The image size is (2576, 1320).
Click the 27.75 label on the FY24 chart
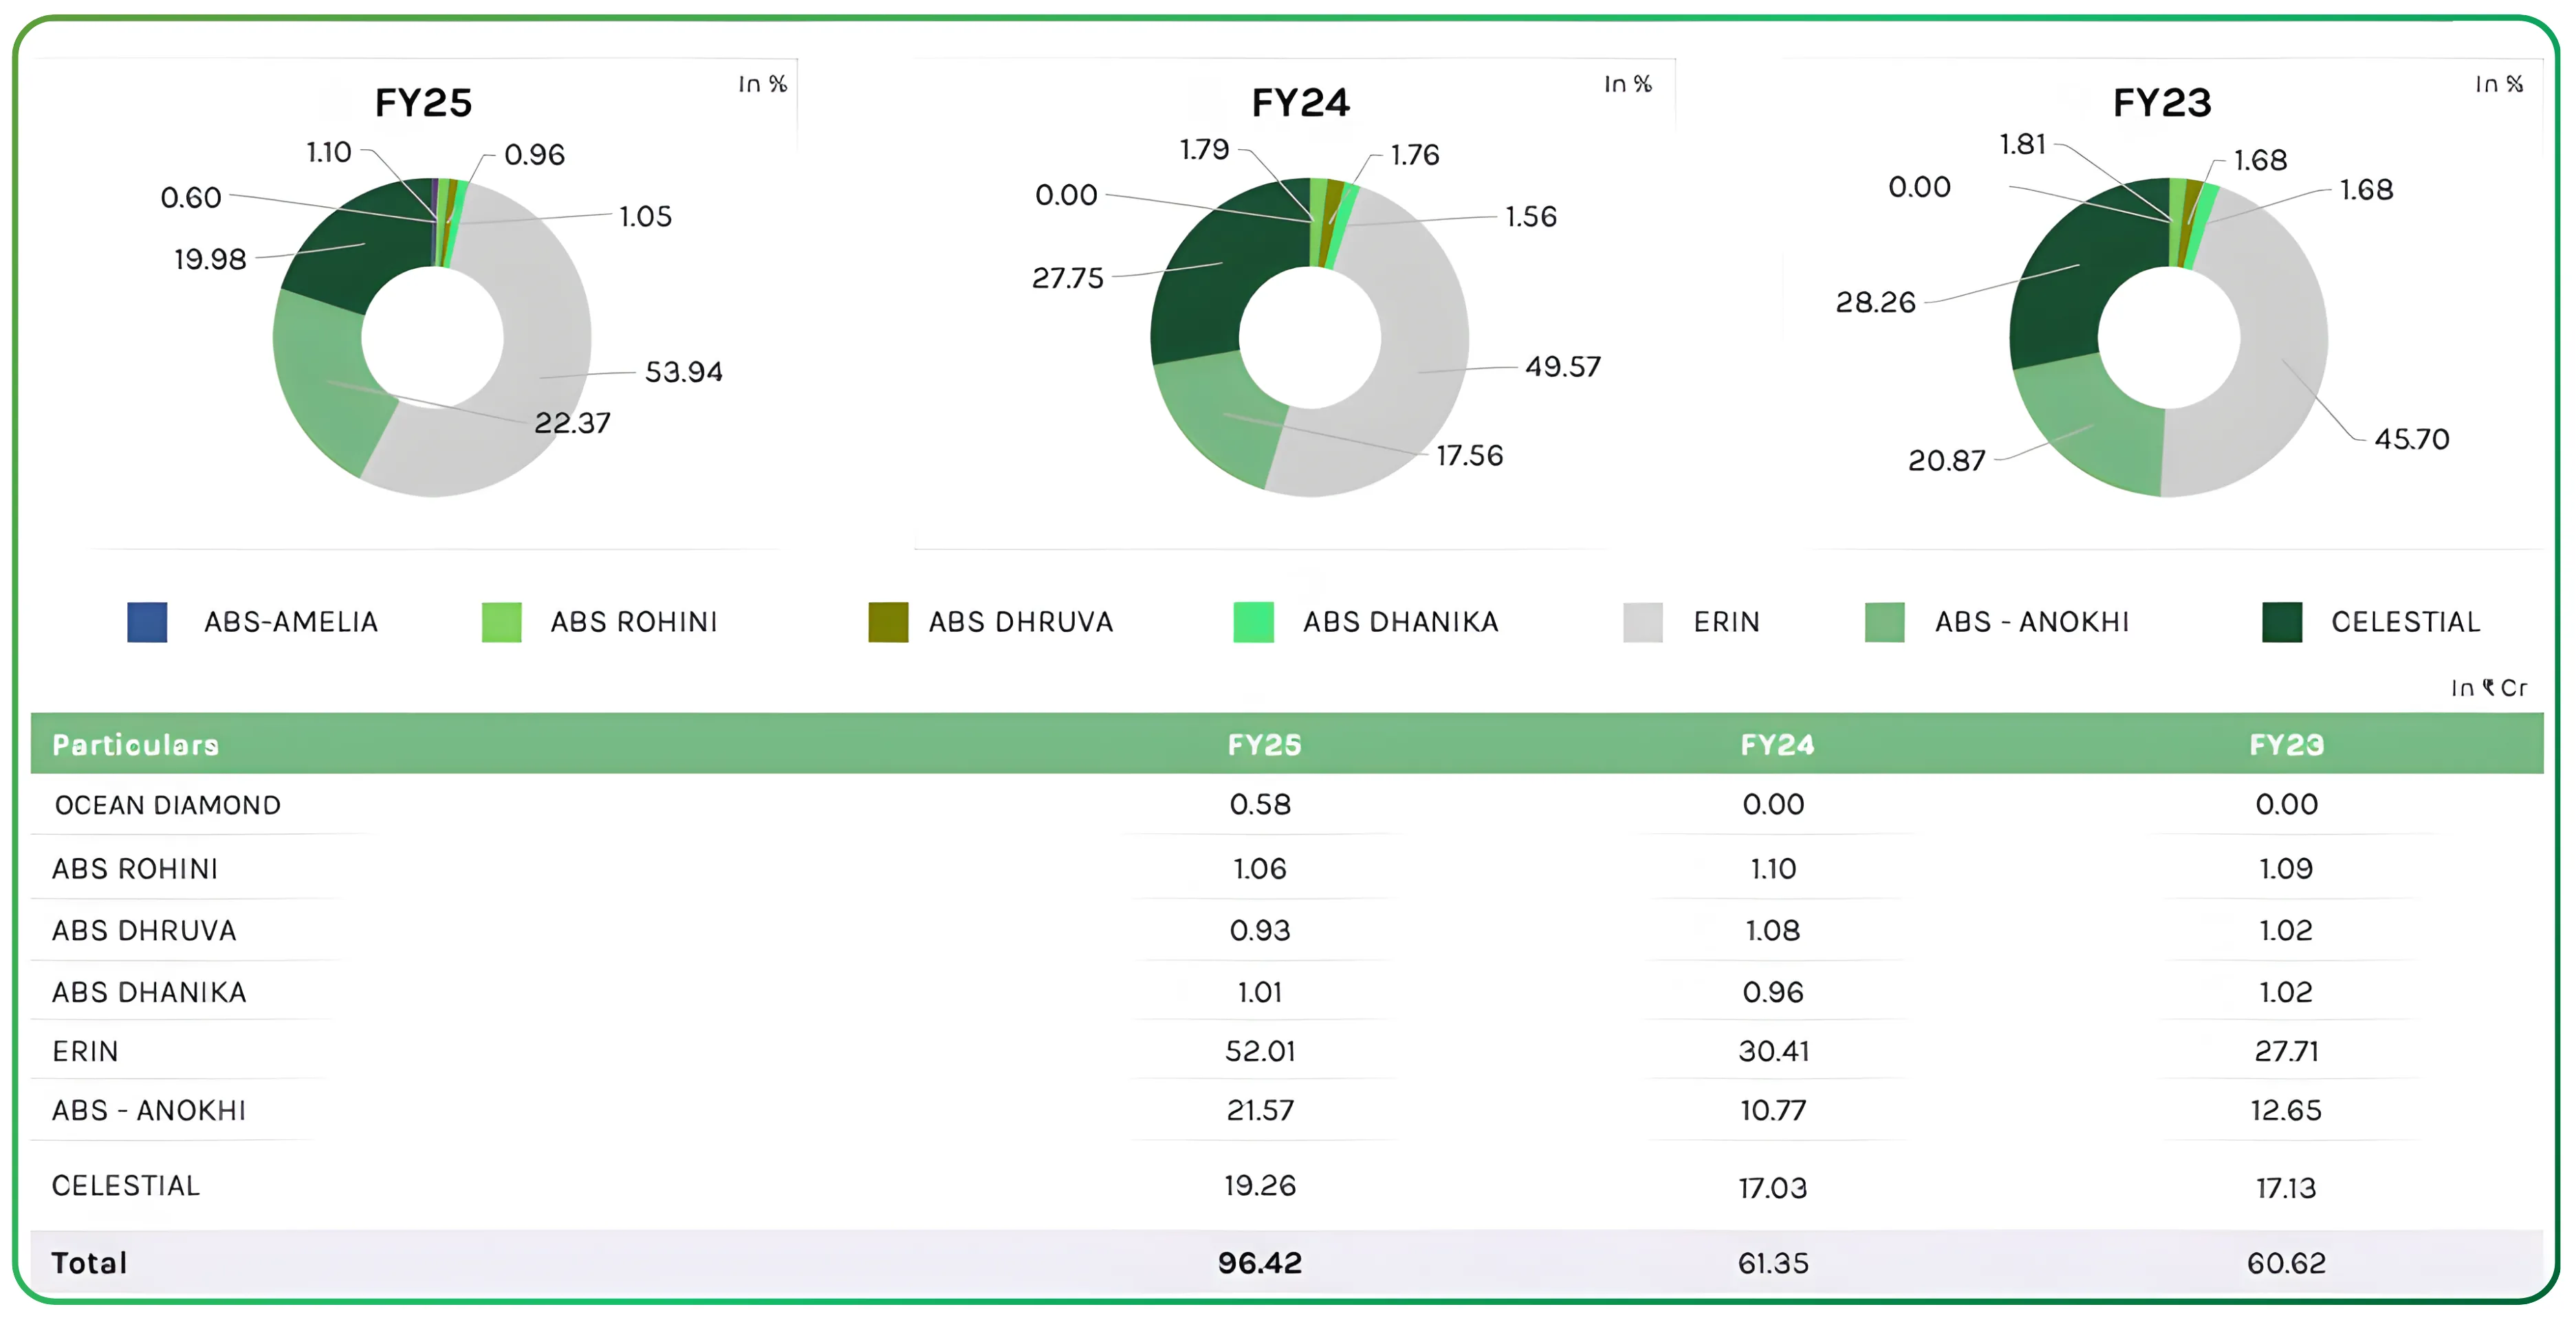(x=1067, y=278)
